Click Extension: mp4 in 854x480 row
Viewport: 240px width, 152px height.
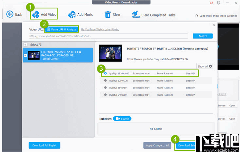coord(141,88)
